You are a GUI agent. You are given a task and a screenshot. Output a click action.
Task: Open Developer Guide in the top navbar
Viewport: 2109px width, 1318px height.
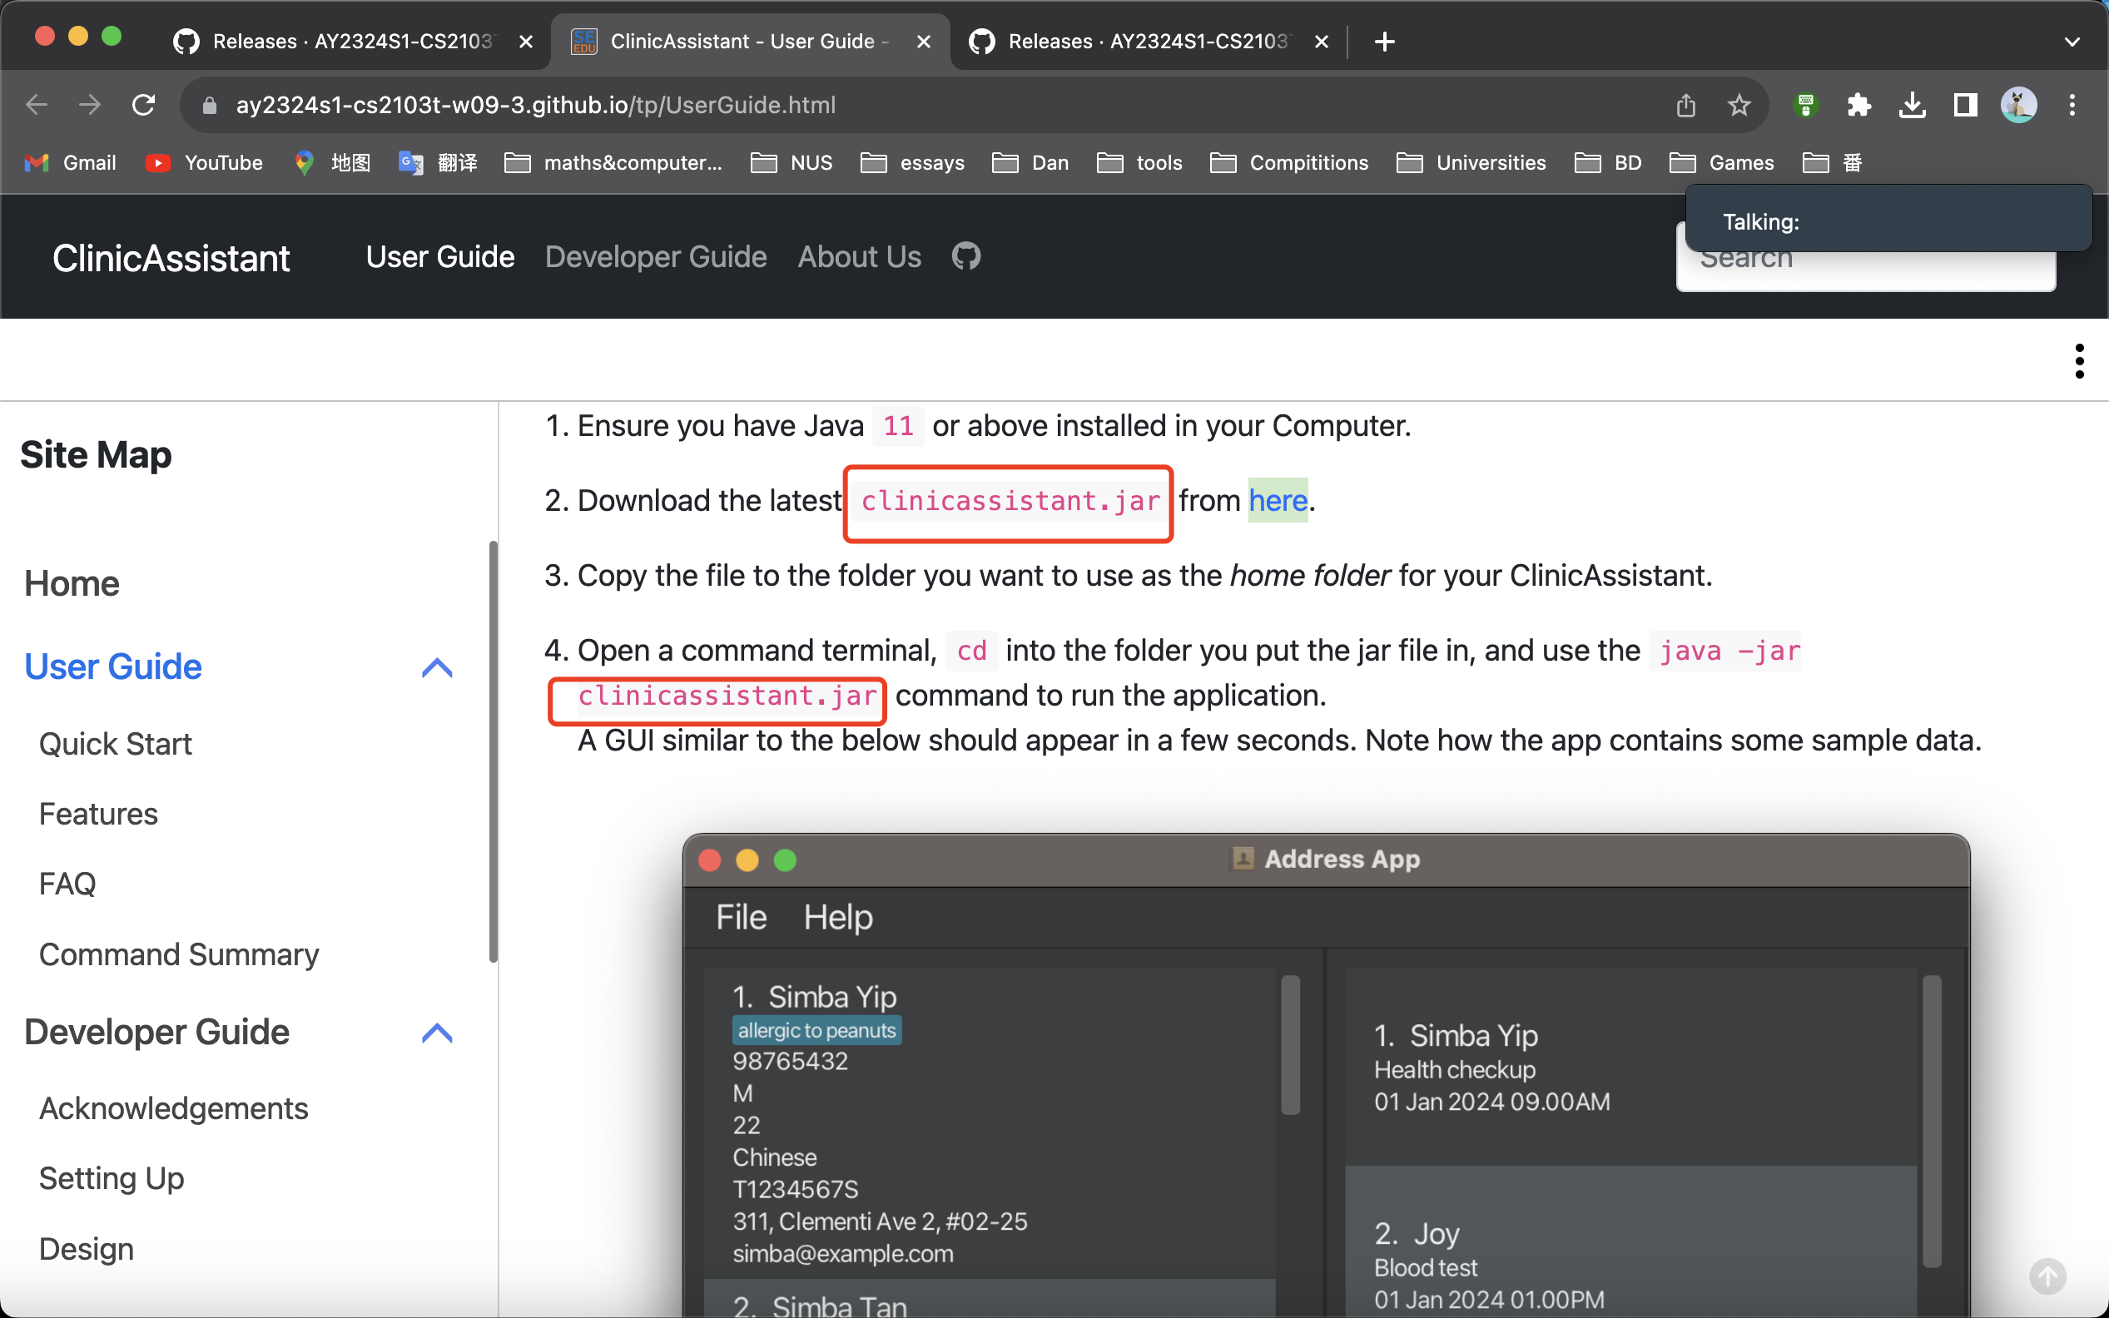656,256
